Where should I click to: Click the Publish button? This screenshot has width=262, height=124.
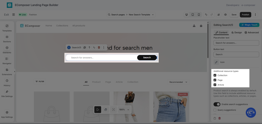(x=245, y=15)
